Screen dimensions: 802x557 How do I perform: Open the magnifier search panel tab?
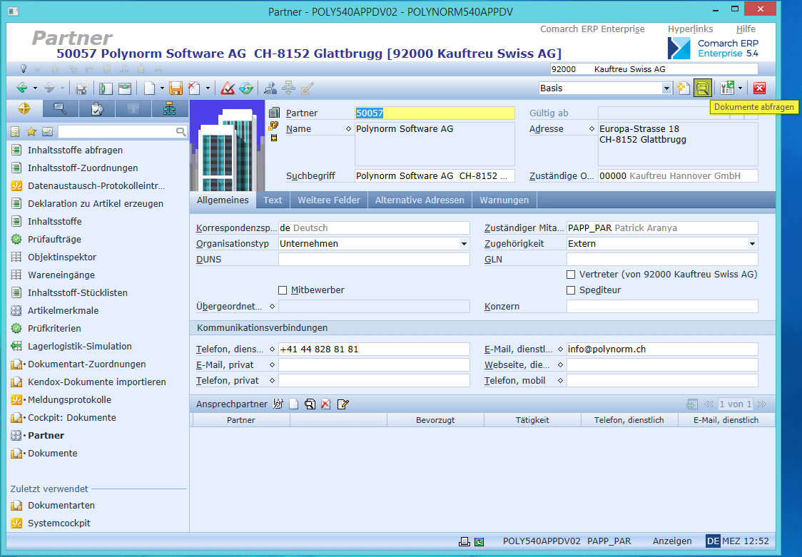(61, 108)
